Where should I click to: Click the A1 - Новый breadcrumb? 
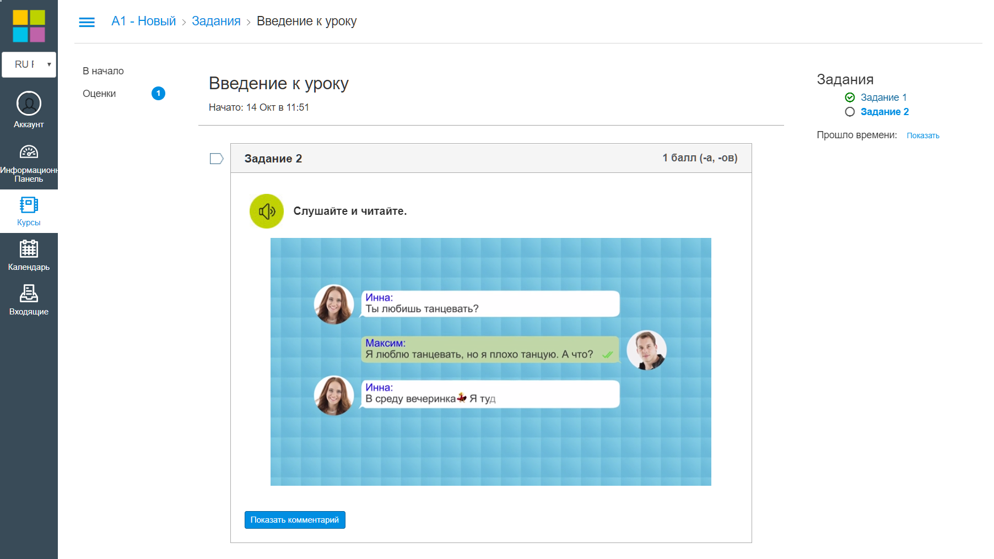pos(143,21)
